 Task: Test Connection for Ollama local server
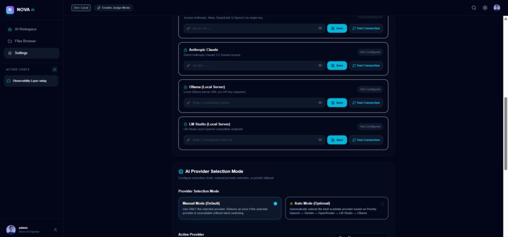pyautogui.click(x=366, y=102)
